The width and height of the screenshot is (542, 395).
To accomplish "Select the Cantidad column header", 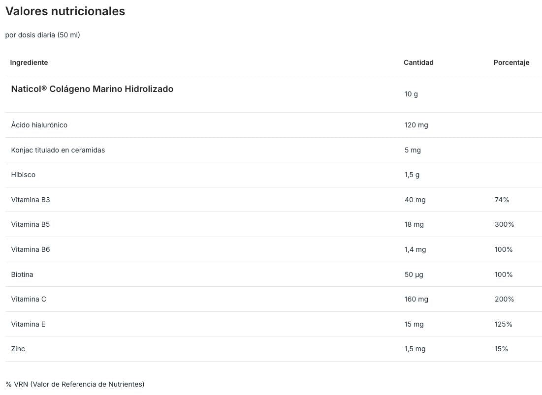I will 418,62.
